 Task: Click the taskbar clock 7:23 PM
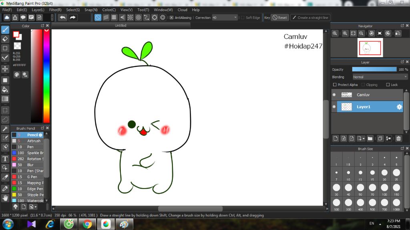pos(394,221)
